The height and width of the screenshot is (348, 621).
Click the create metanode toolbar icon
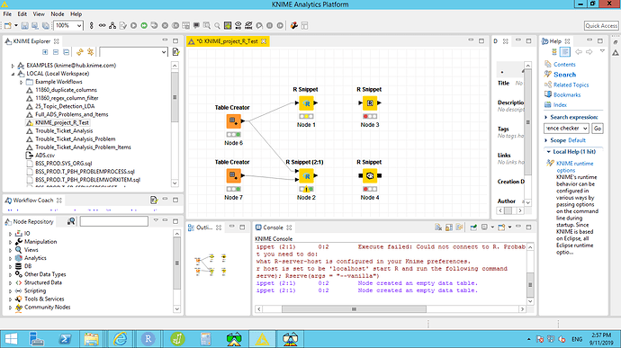click(228, 25)
